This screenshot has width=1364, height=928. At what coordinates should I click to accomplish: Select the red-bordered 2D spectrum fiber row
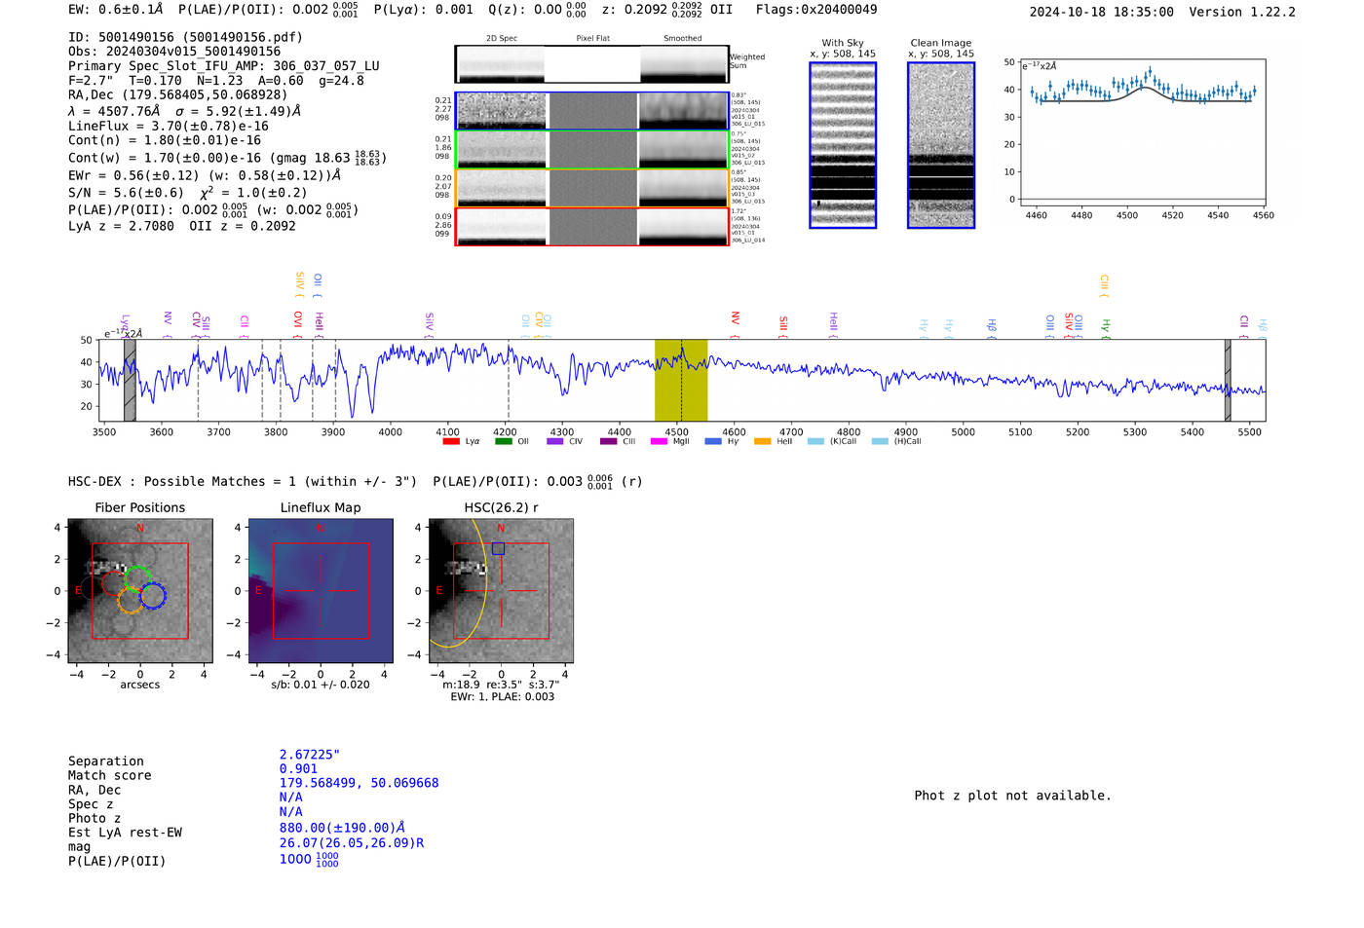(x=592, y=227)
